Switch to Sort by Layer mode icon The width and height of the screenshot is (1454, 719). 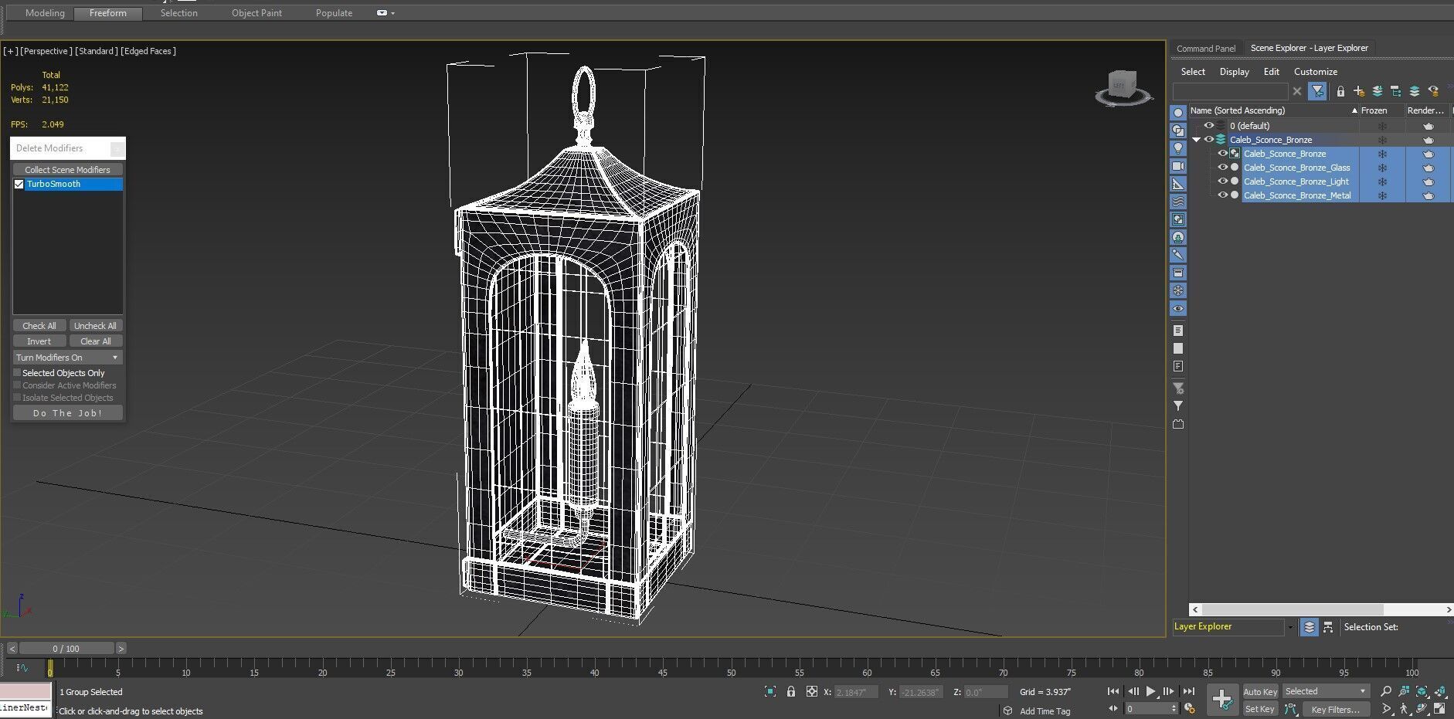pyautogui.click(x=1309, y=627)
